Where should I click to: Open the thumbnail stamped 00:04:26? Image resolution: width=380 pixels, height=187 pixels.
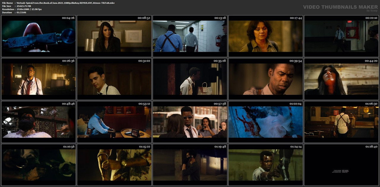(x=39, y=36)
